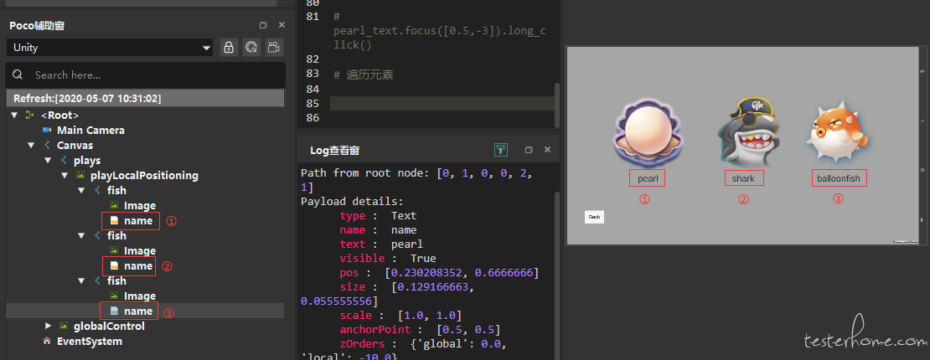Select the playLocalPositioning tree item
930x360 pixels.
[x=144, y=176]
